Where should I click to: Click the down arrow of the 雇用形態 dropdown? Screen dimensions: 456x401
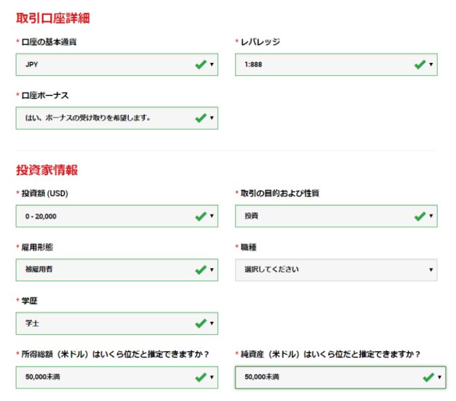212,270
